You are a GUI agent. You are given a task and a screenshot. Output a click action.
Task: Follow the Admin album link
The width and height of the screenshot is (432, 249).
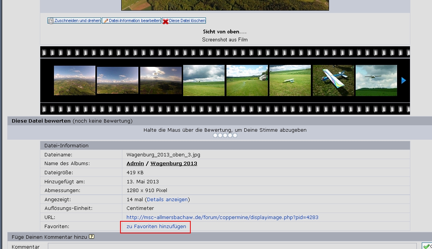135,164
